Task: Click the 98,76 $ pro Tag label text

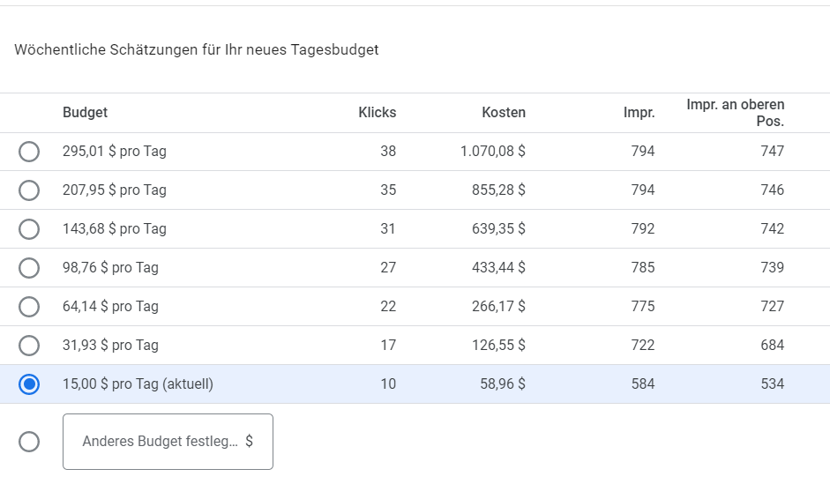Action: click(x=110, y=268)
